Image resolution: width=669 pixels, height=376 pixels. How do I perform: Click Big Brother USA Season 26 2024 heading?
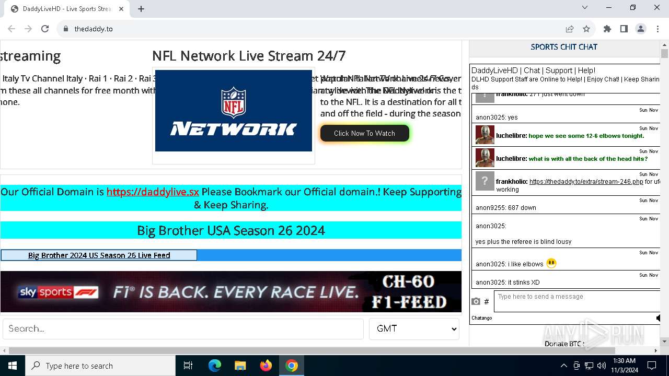point(231,230)
